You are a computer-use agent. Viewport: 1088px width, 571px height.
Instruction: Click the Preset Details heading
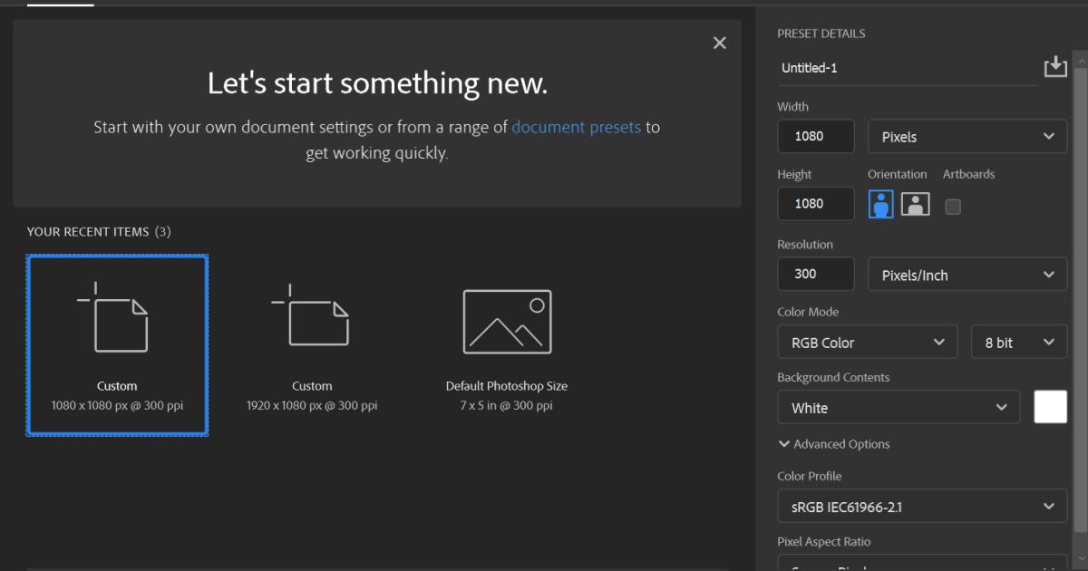(821, 34)
